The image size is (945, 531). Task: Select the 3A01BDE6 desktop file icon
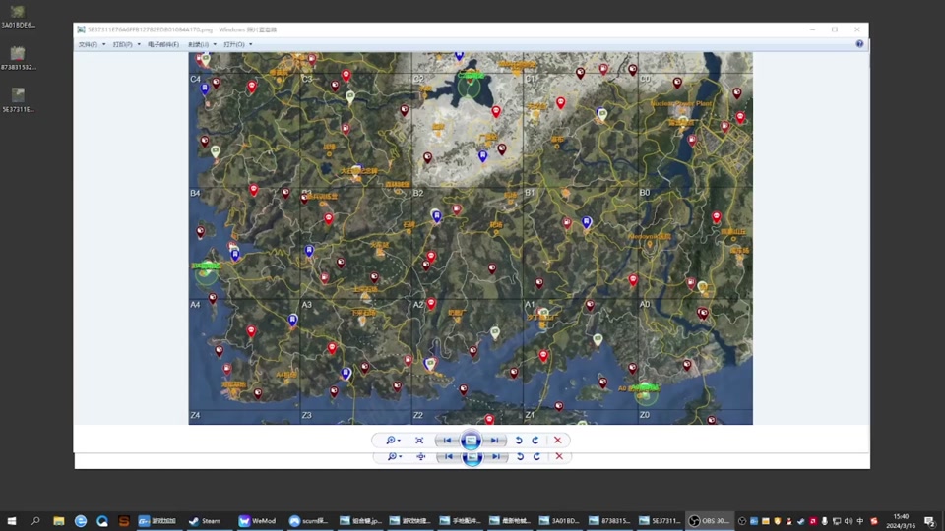(x=18, y=17)
